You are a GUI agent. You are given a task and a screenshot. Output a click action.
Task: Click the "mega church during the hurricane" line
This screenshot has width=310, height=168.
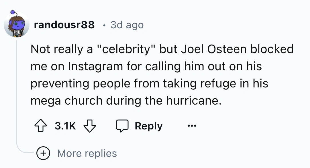(x=126, y=101)
